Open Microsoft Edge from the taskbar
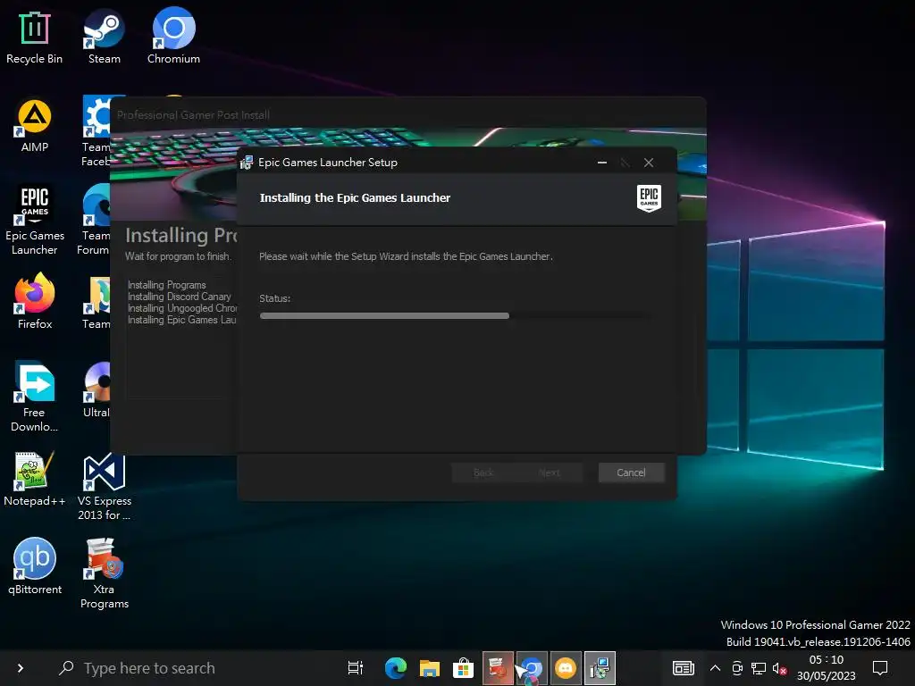This screenshot has height=686, width=915. pos(395,668)
